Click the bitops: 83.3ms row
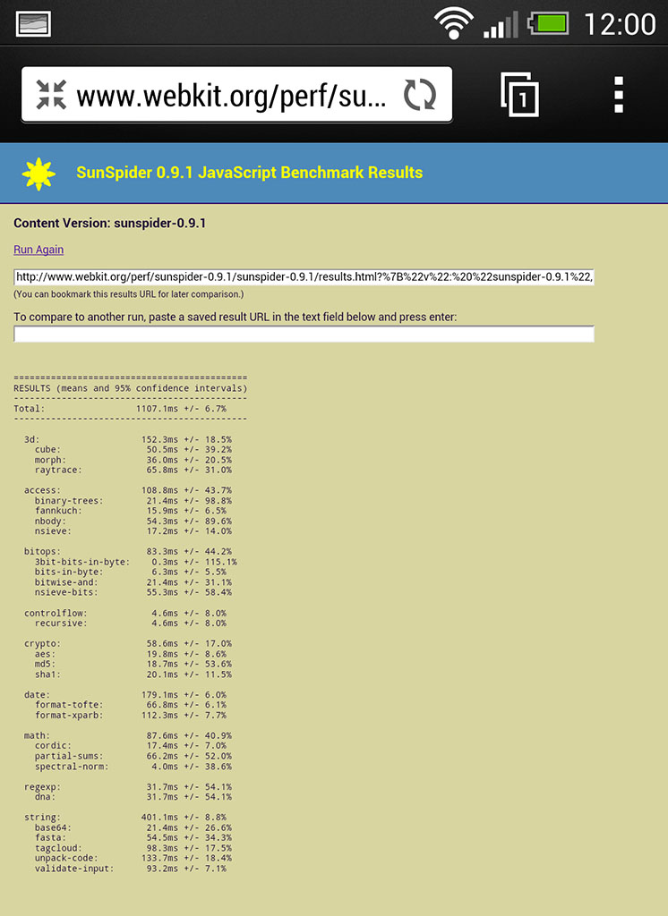The image size is (668, 916). pyautogui.click(x=127, y=551)
